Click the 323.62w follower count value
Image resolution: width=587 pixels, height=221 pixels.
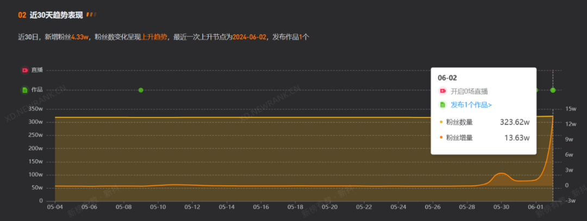tap(515, 122)
